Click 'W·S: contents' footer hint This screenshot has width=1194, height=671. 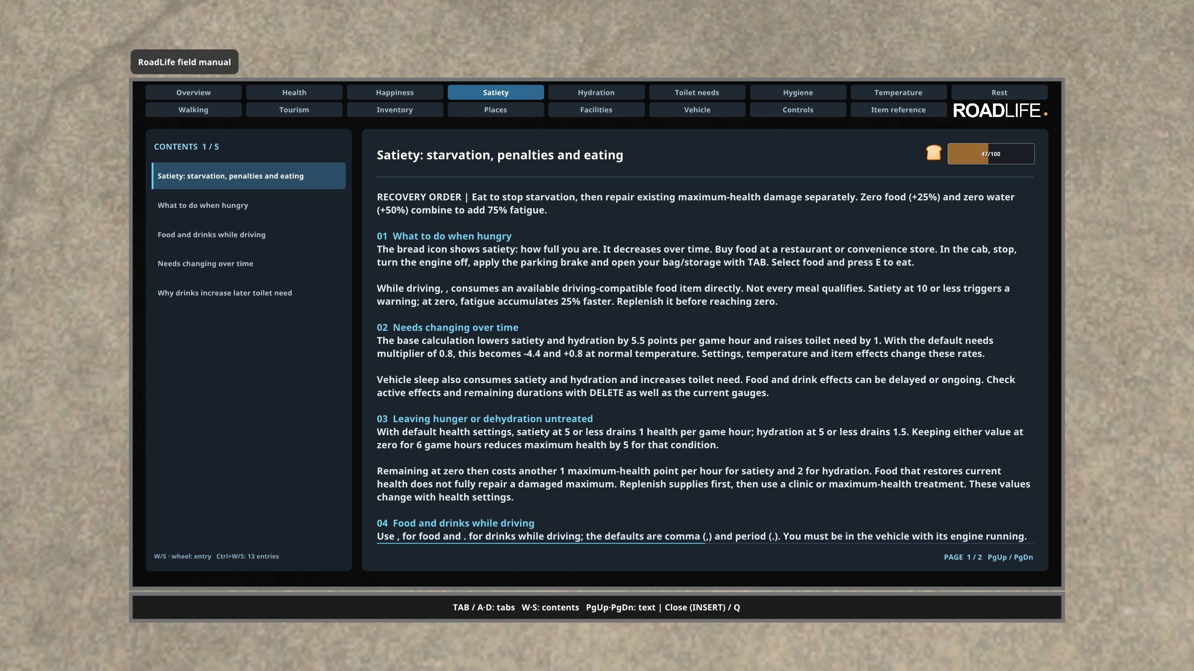(x=550, y=607)
